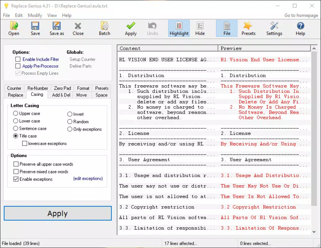Choose the Random casing radio option
Image resolution: width=321 pixels, height=248 pixels.
click(70, 122)
